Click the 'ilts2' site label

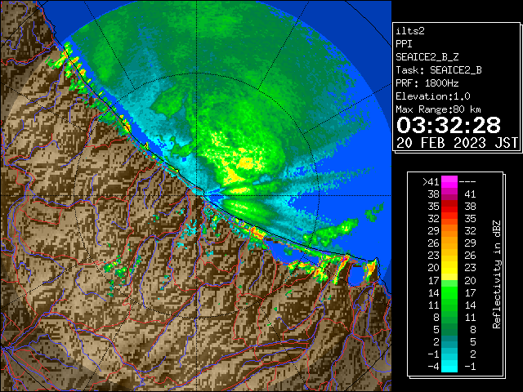click(410, 31)
